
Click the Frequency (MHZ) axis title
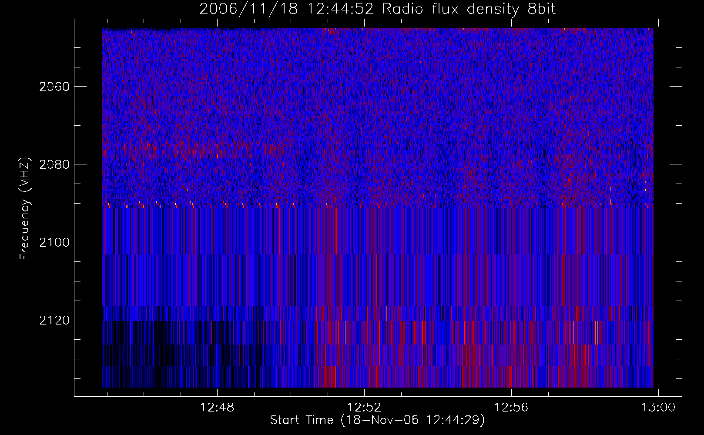25,208
